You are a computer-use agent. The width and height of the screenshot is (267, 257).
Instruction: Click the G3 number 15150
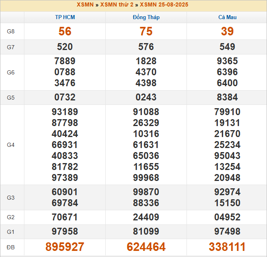(x=227, y=203)
